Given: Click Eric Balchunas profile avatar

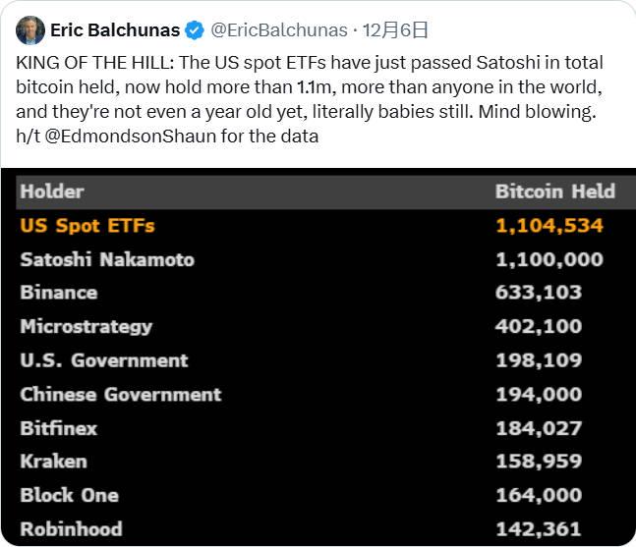Looking at the screenshot, I should point(29,30).
